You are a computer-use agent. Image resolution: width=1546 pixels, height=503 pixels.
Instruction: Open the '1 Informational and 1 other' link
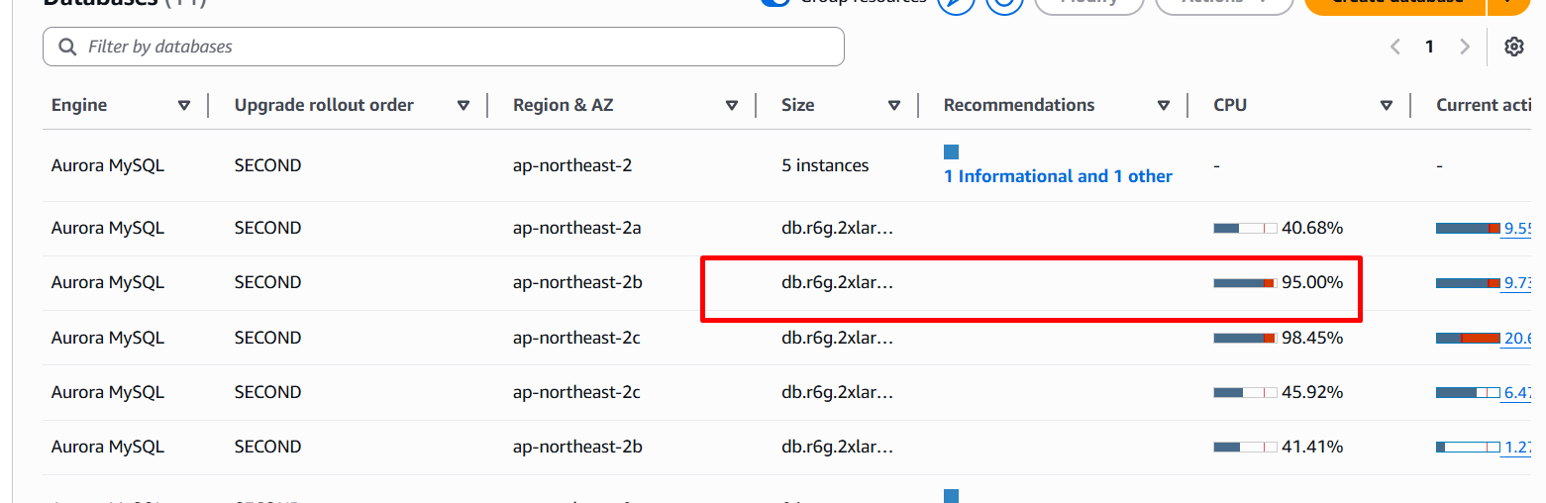coord(1058,176)
